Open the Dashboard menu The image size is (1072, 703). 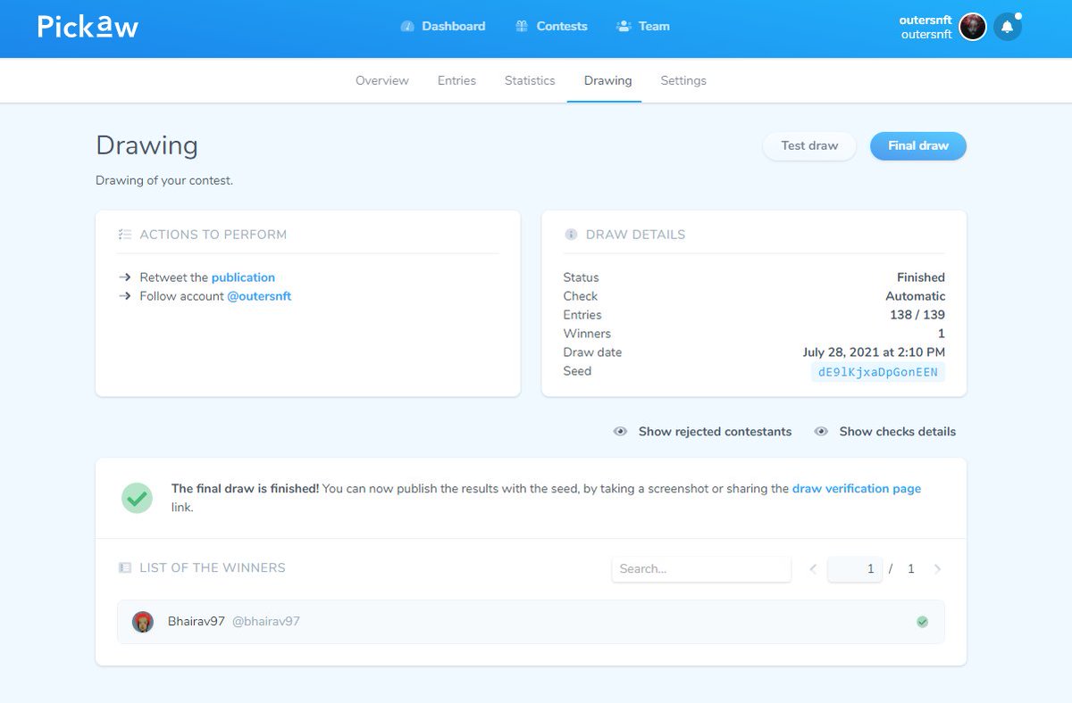pyautogui.click(x=443, y=27)
